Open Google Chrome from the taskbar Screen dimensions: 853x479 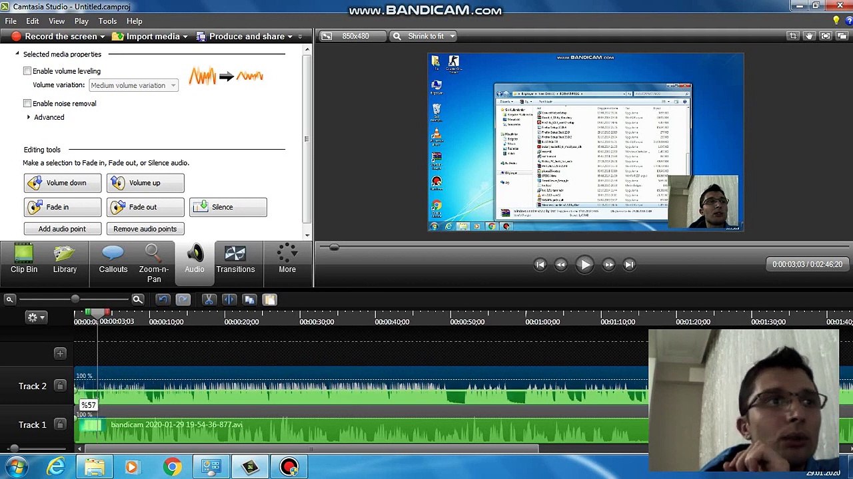click(x=172, y=467)
